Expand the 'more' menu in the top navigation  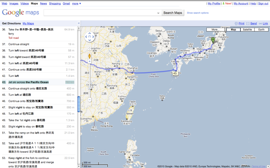point(76,3)
